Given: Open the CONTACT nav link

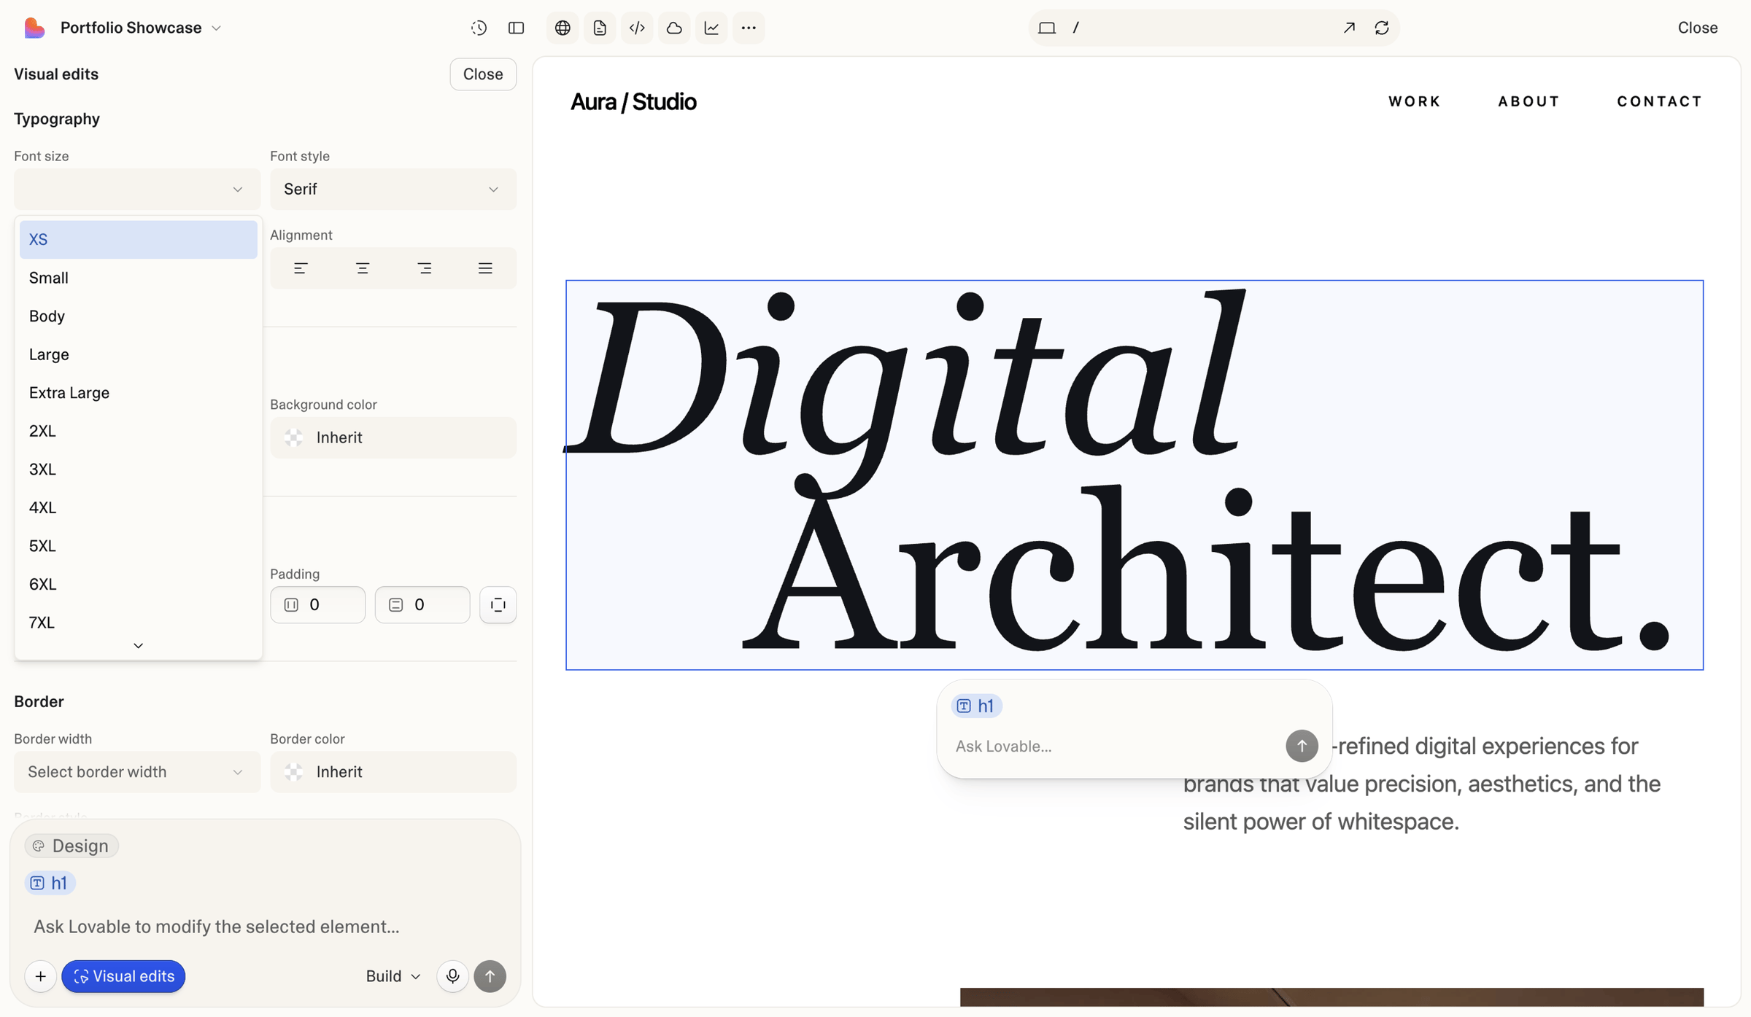Looking at the screenshot, I should (x=1660, y=101).
